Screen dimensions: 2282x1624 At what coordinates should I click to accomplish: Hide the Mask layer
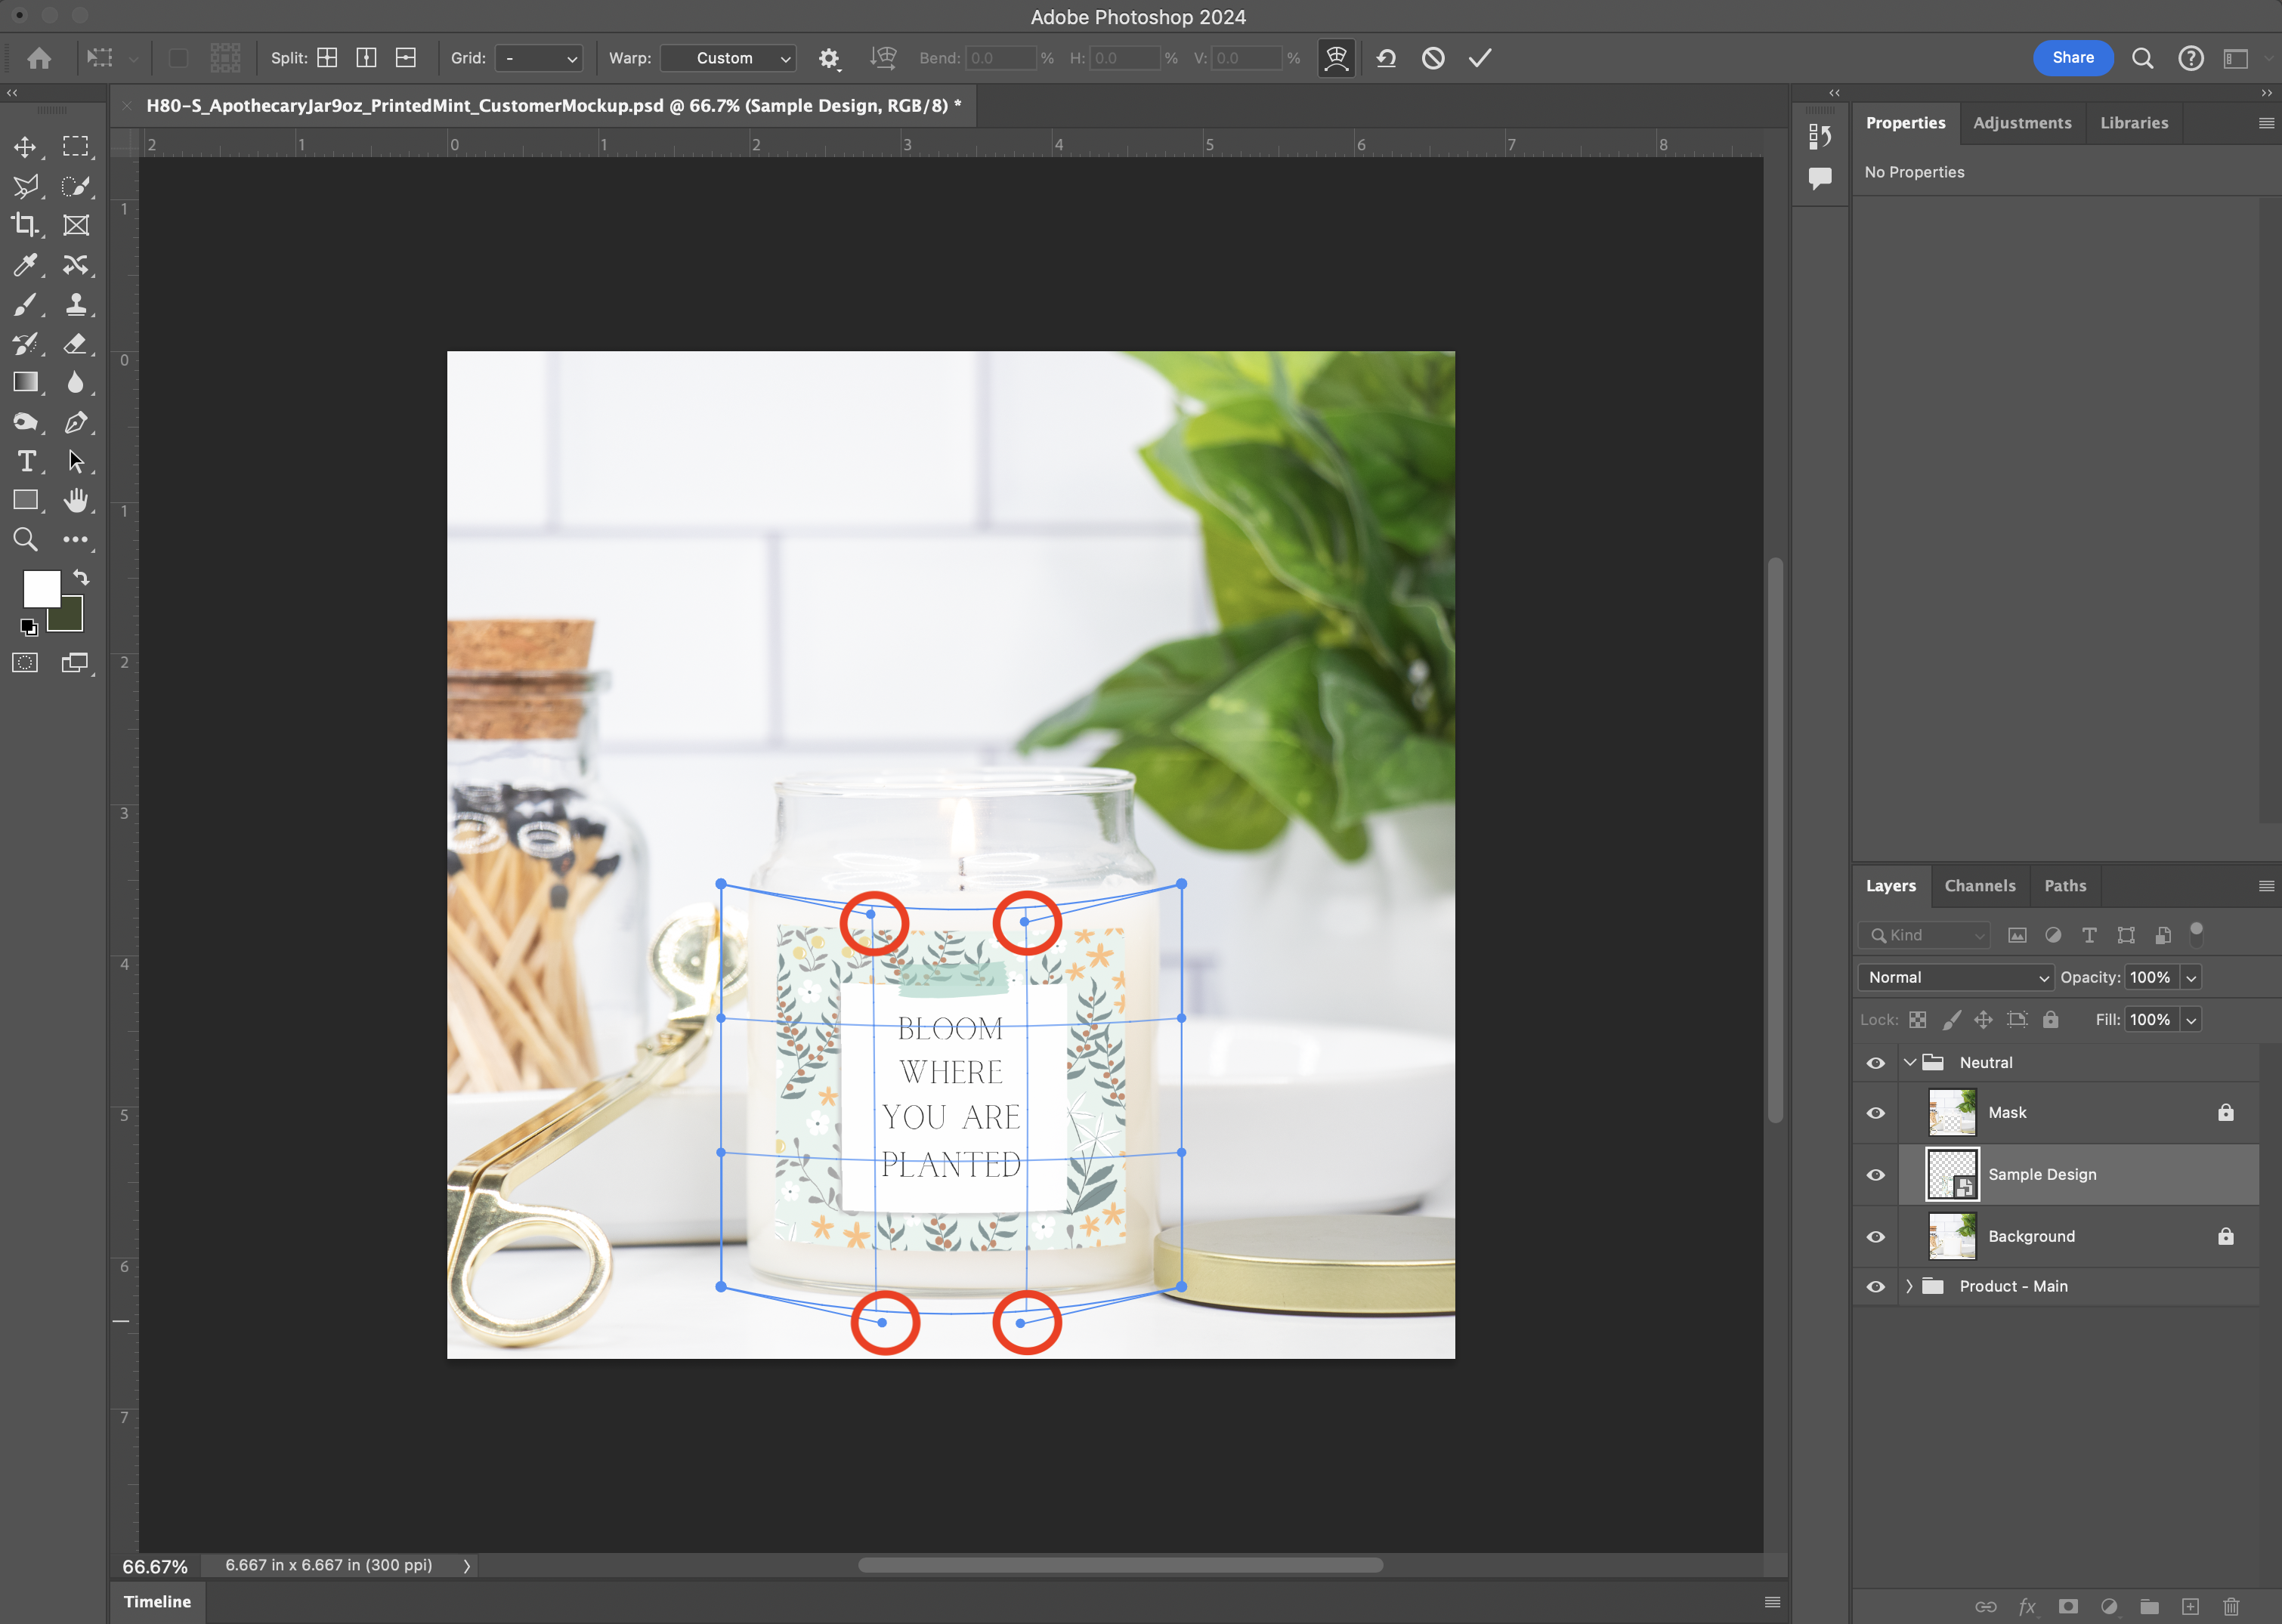tap(1875, 1113)
